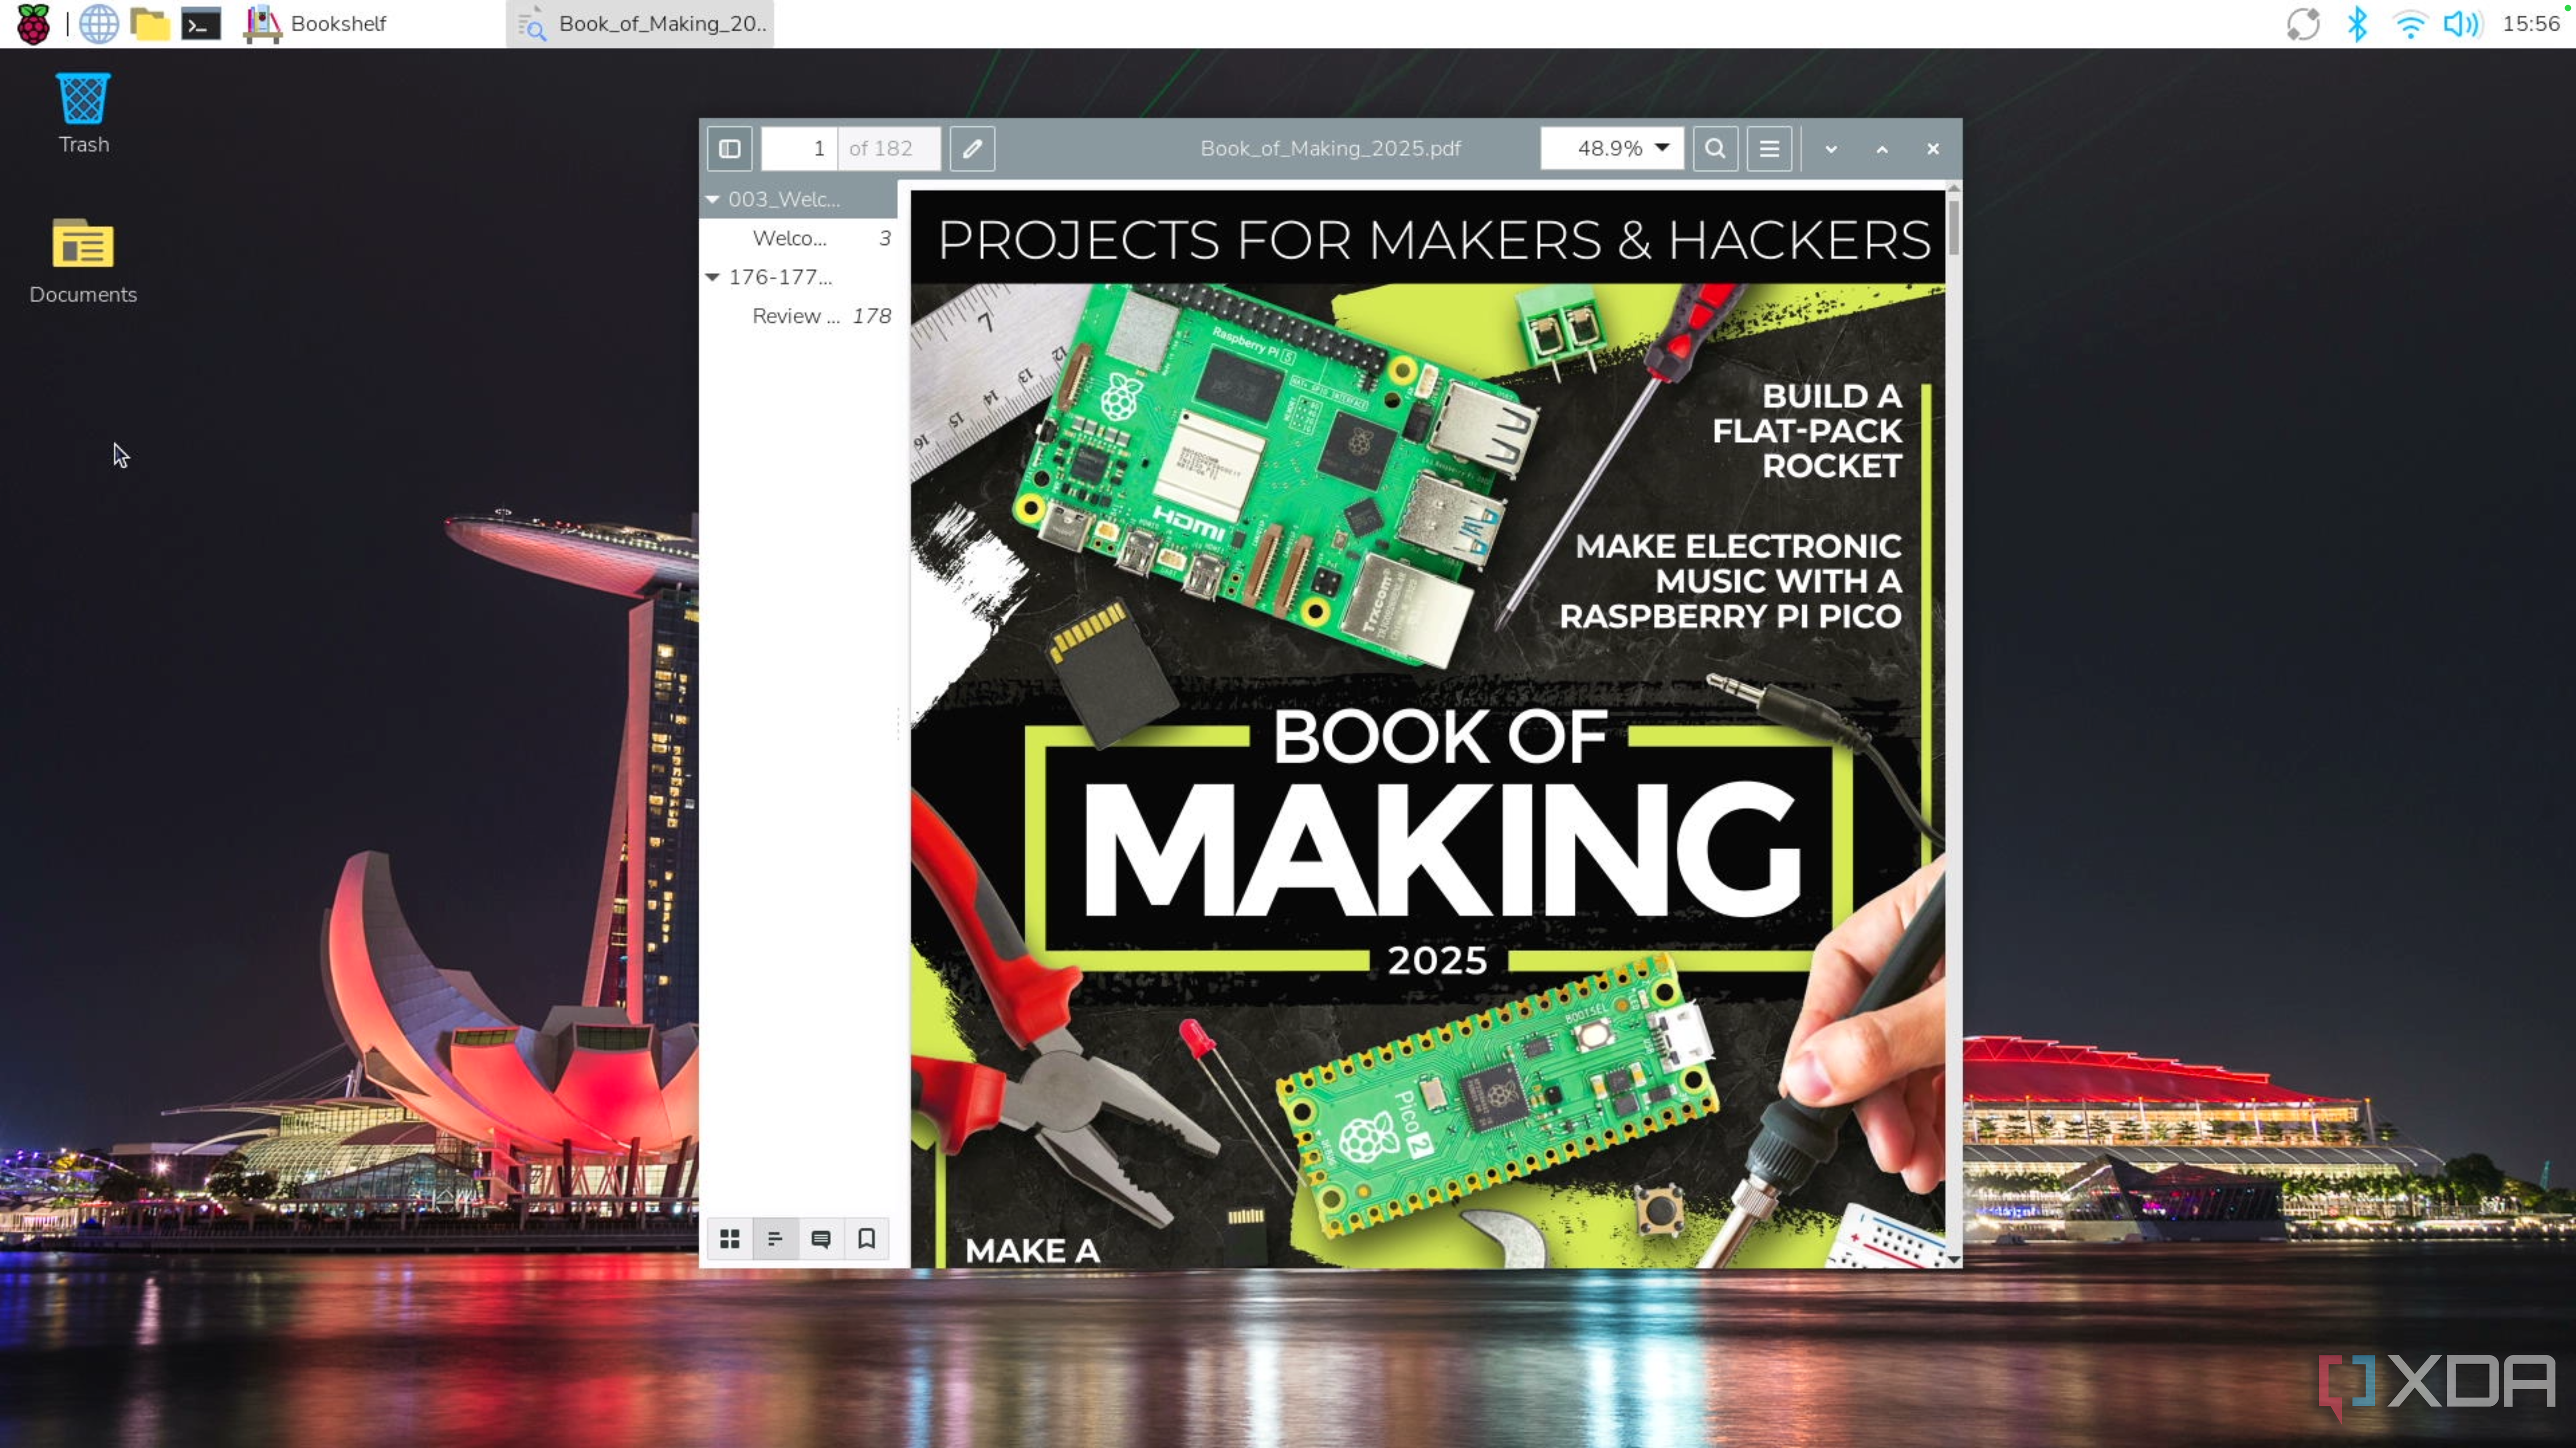Screen dimensions: 2576x1448
Task: Click the Book of Making cover page
Action: click(1427, 729)
